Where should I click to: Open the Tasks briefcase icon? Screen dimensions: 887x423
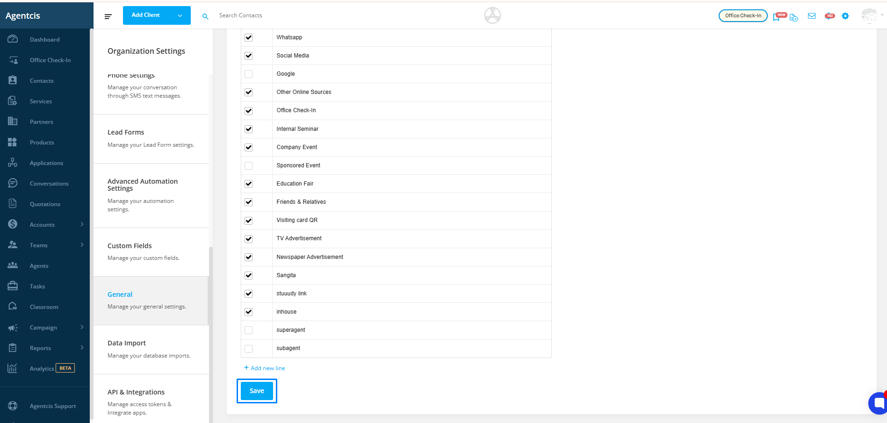click(x=13, y=286)
